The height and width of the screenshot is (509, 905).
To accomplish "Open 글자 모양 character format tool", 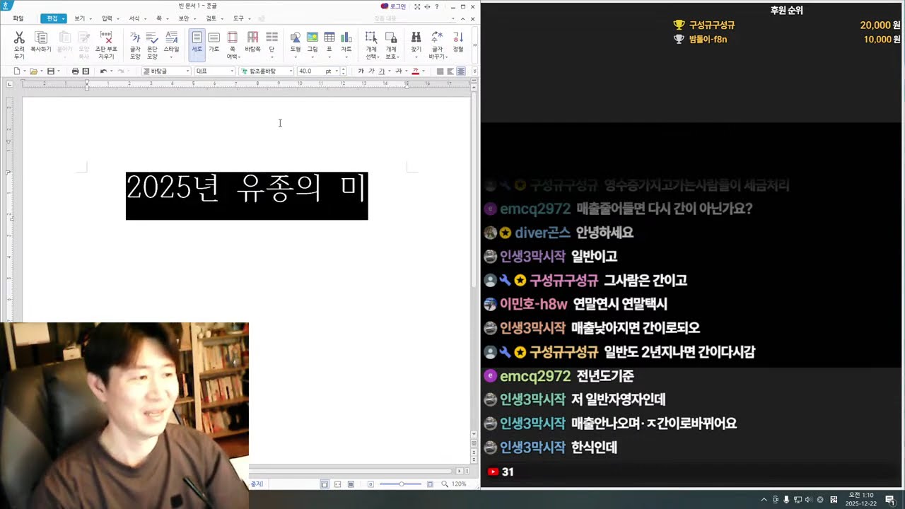I will tap(135, 37).
